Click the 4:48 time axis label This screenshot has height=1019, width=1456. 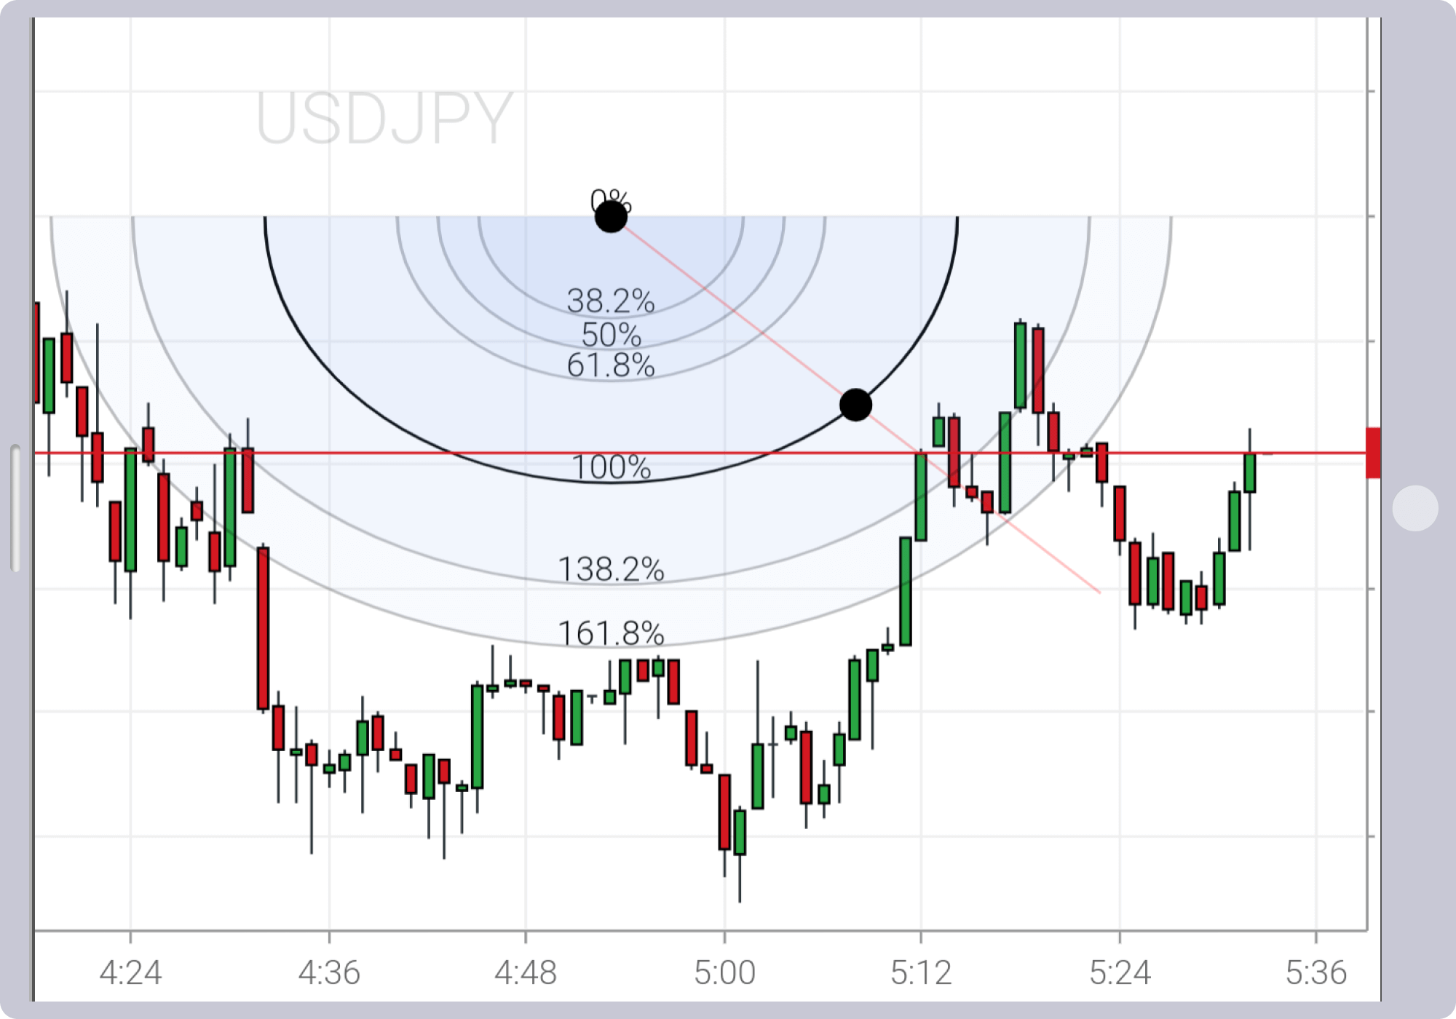click(x=526, y=972)
